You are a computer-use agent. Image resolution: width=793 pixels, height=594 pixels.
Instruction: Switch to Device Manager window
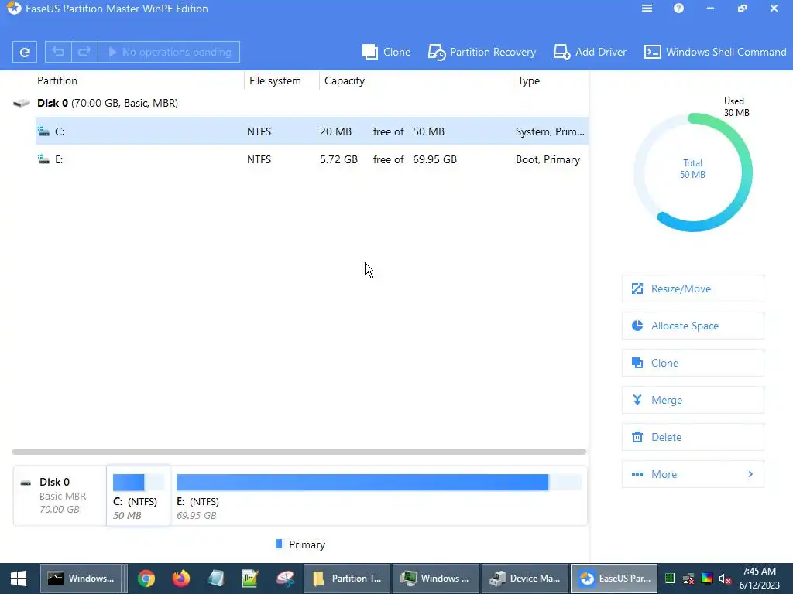(x=524, y=579)
